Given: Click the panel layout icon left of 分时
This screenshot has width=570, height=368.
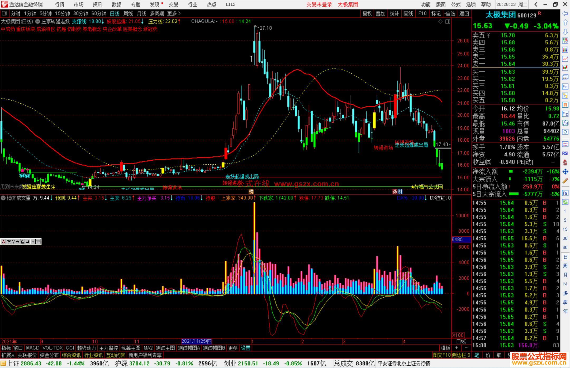Looking at the screenshot, I should pyautogui.click(x=4, y=13).
